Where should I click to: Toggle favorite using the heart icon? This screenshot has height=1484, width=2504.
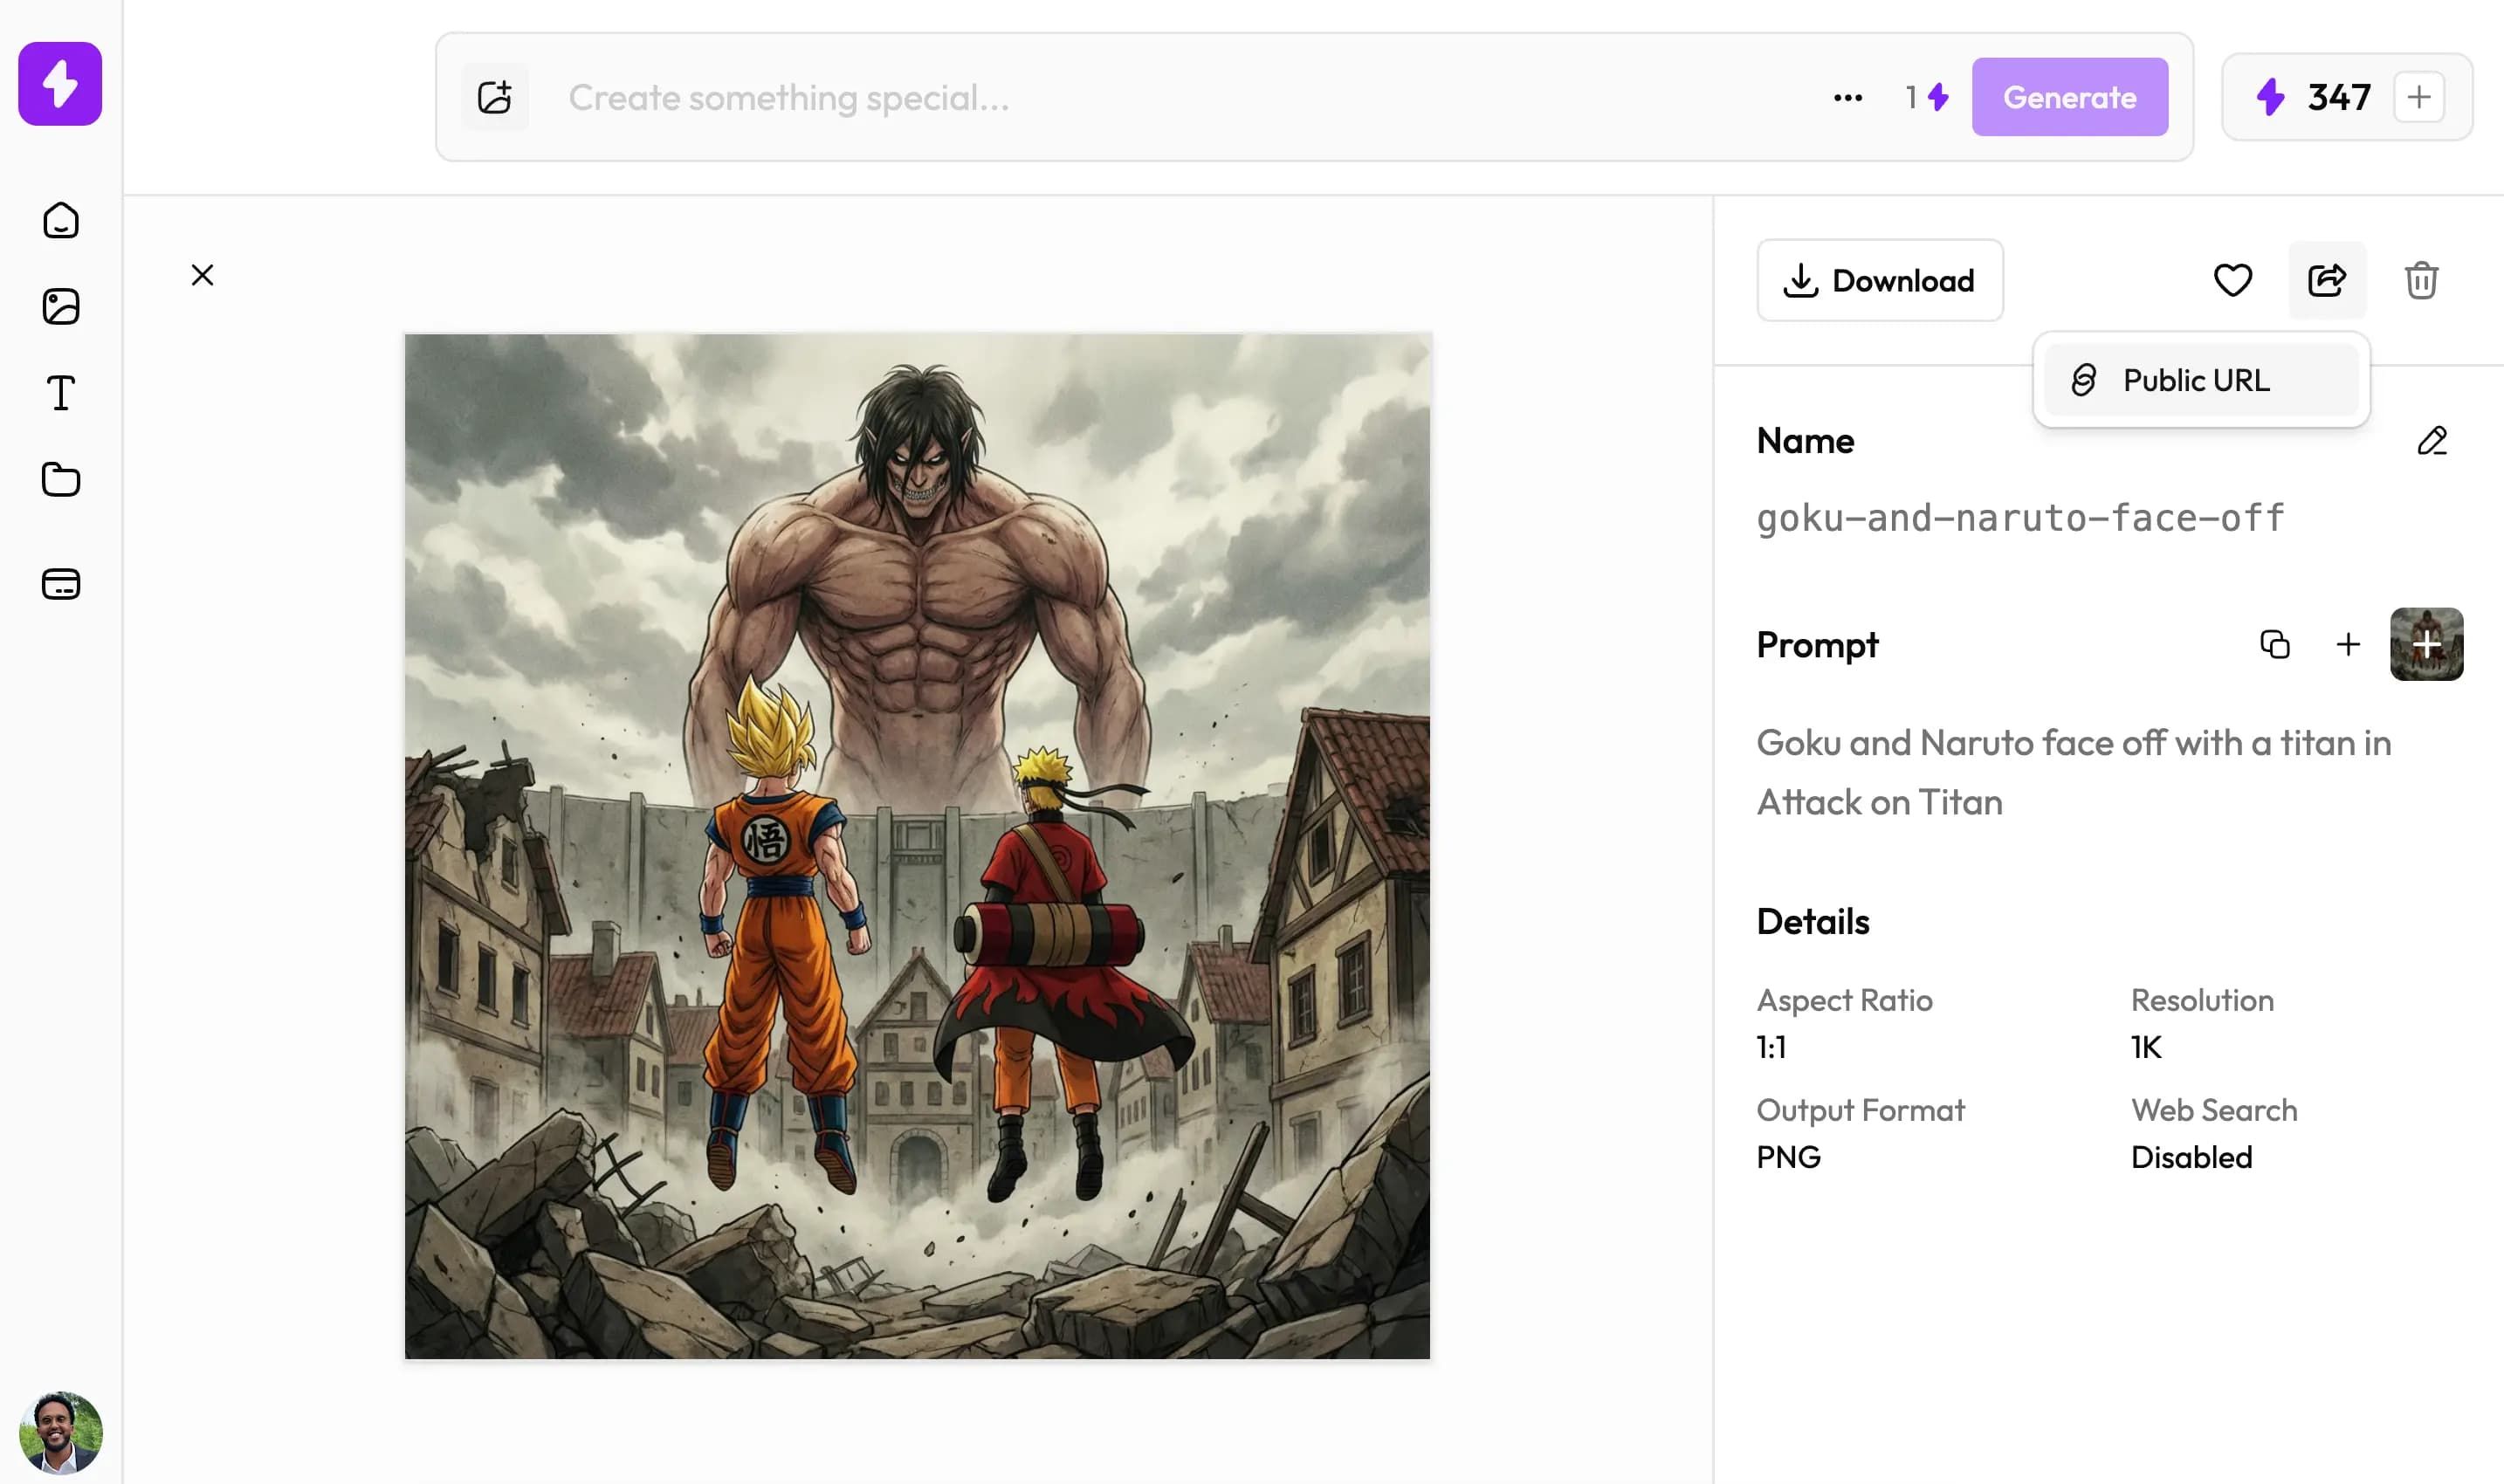click(x=2233, y=280)
